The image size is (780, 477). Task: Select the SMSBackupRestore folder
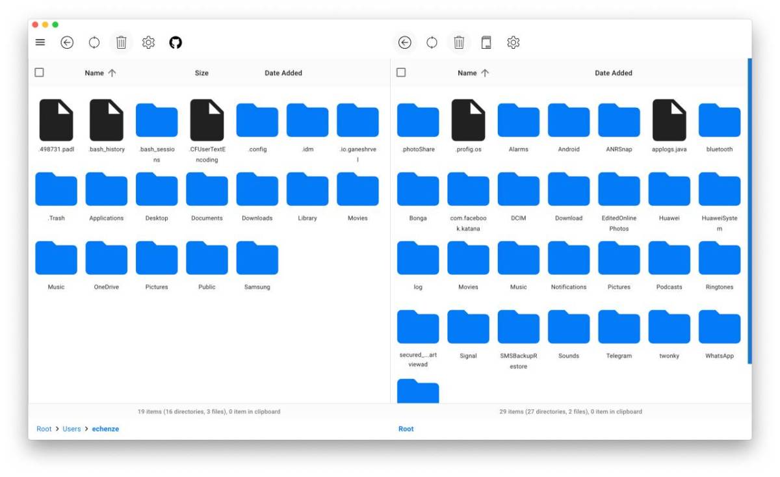pos(519,339)
